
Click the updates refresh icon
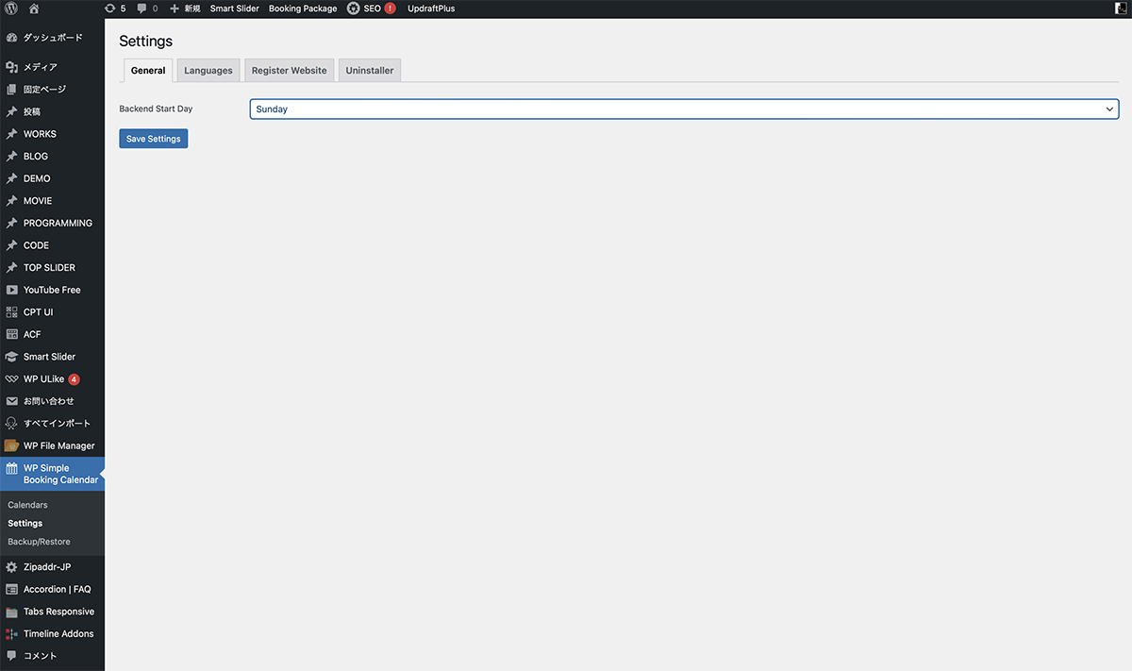(x=110, y=8)
